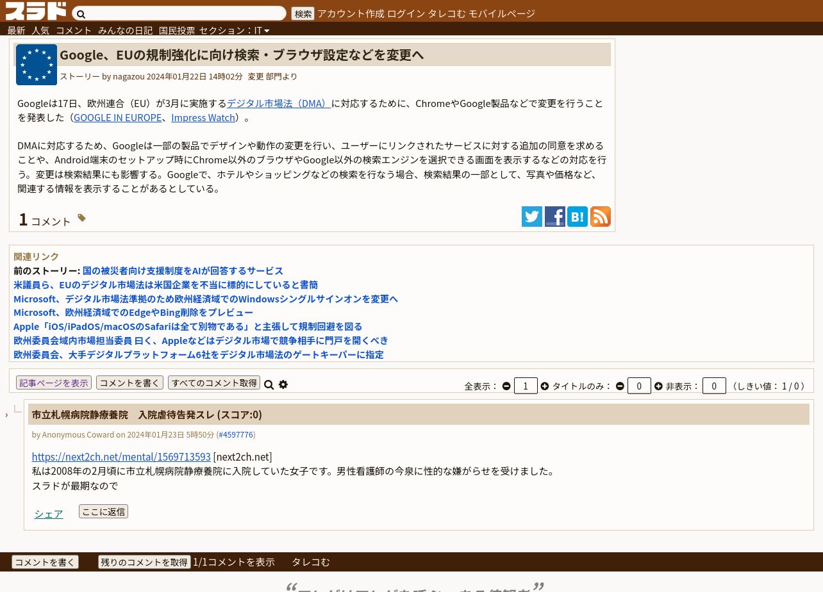Click bottom bar コメントを書く button
The image size is (823, 592).
45,562
